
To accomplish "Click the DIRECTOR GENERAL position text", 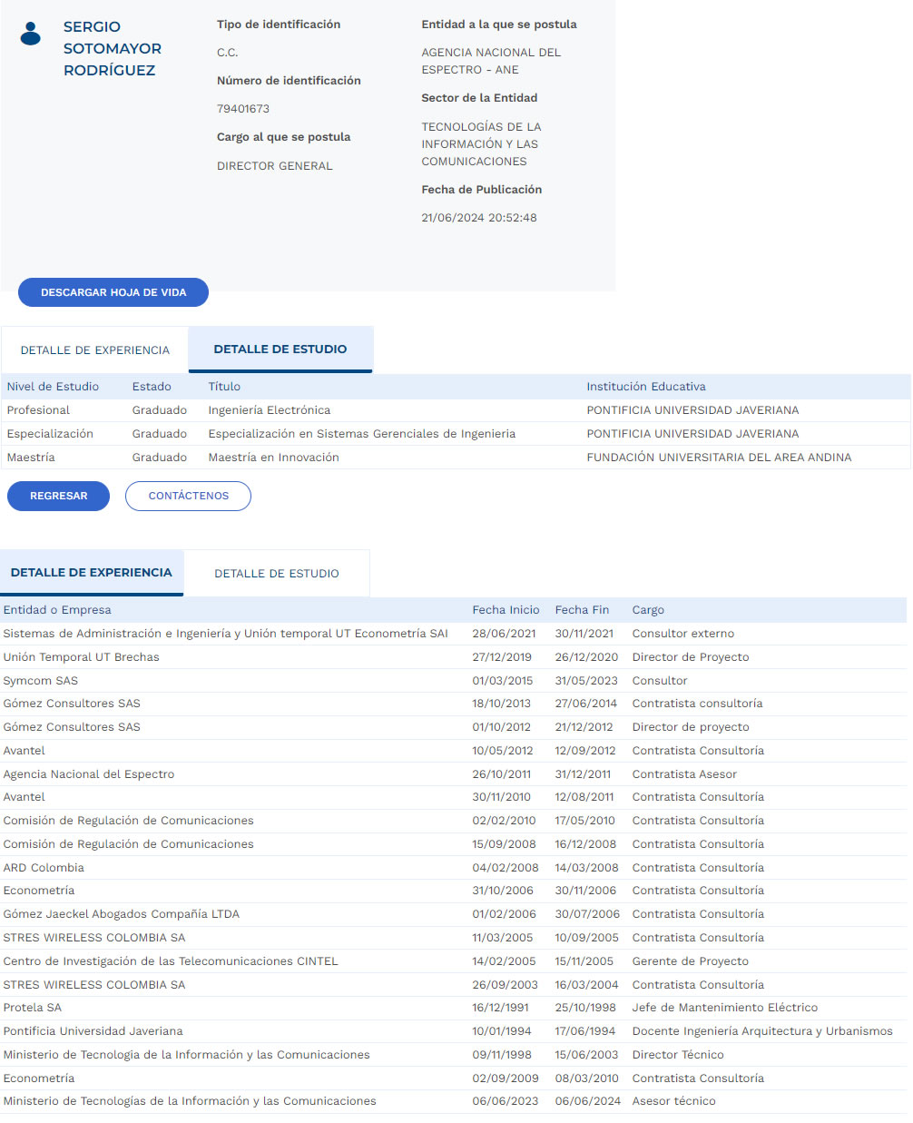I will pyautogui.click(x=275, y=166).
